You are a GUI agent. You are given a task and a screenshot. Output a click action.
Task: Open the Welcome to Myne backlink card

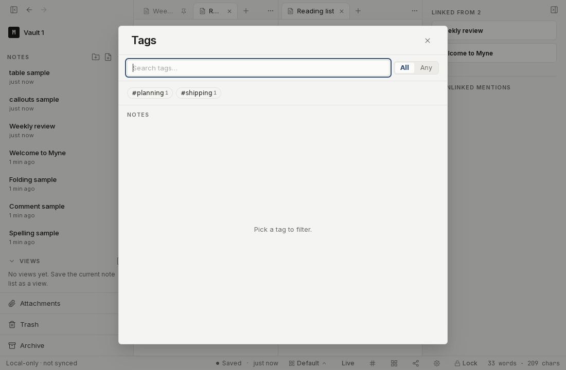(x=502, y=53)
